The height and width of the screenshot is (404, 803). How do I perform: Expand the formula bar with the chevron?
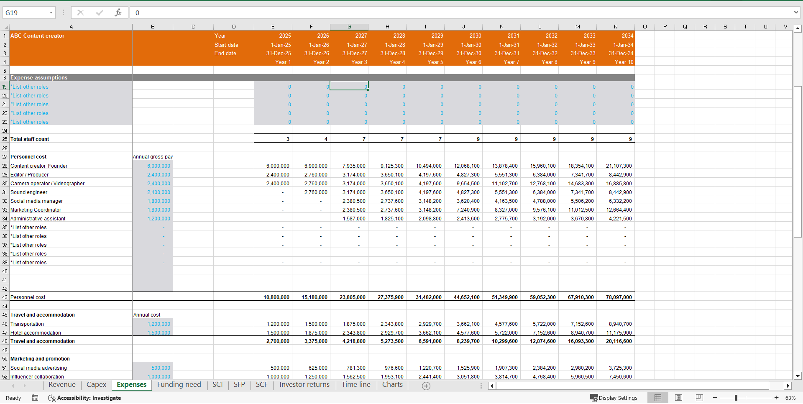[x=796, y=13]
